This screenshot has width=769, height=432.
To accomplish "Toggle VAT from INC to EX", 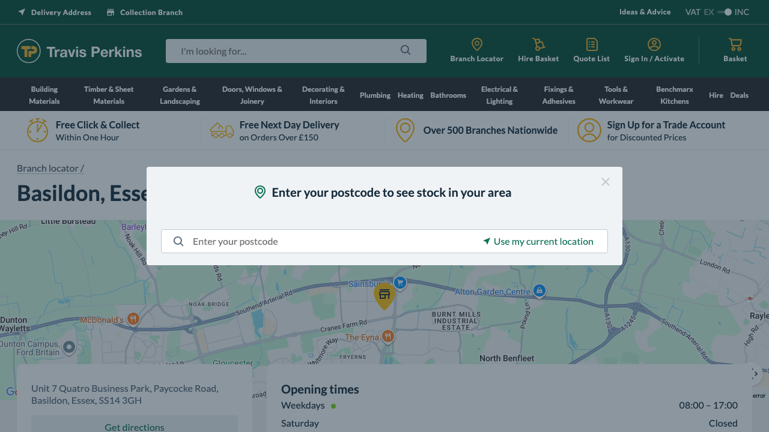I will coord(725,11).
